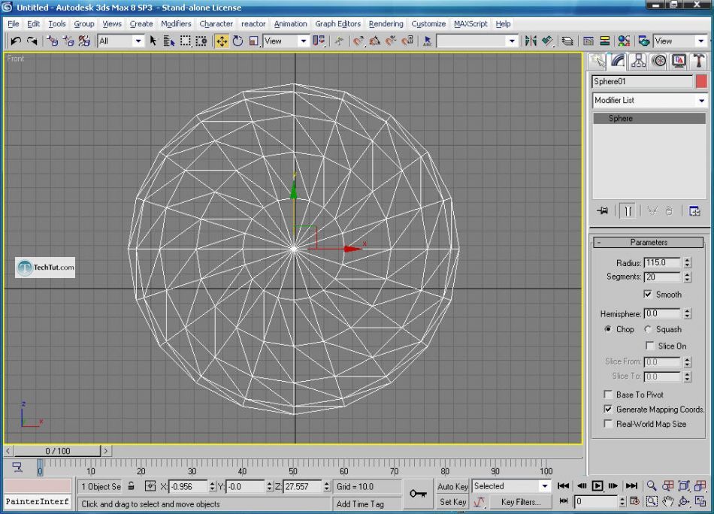Choose the Rectangular Selection Region tool
The height and width of the screenshot is (514, 714).
186,41
